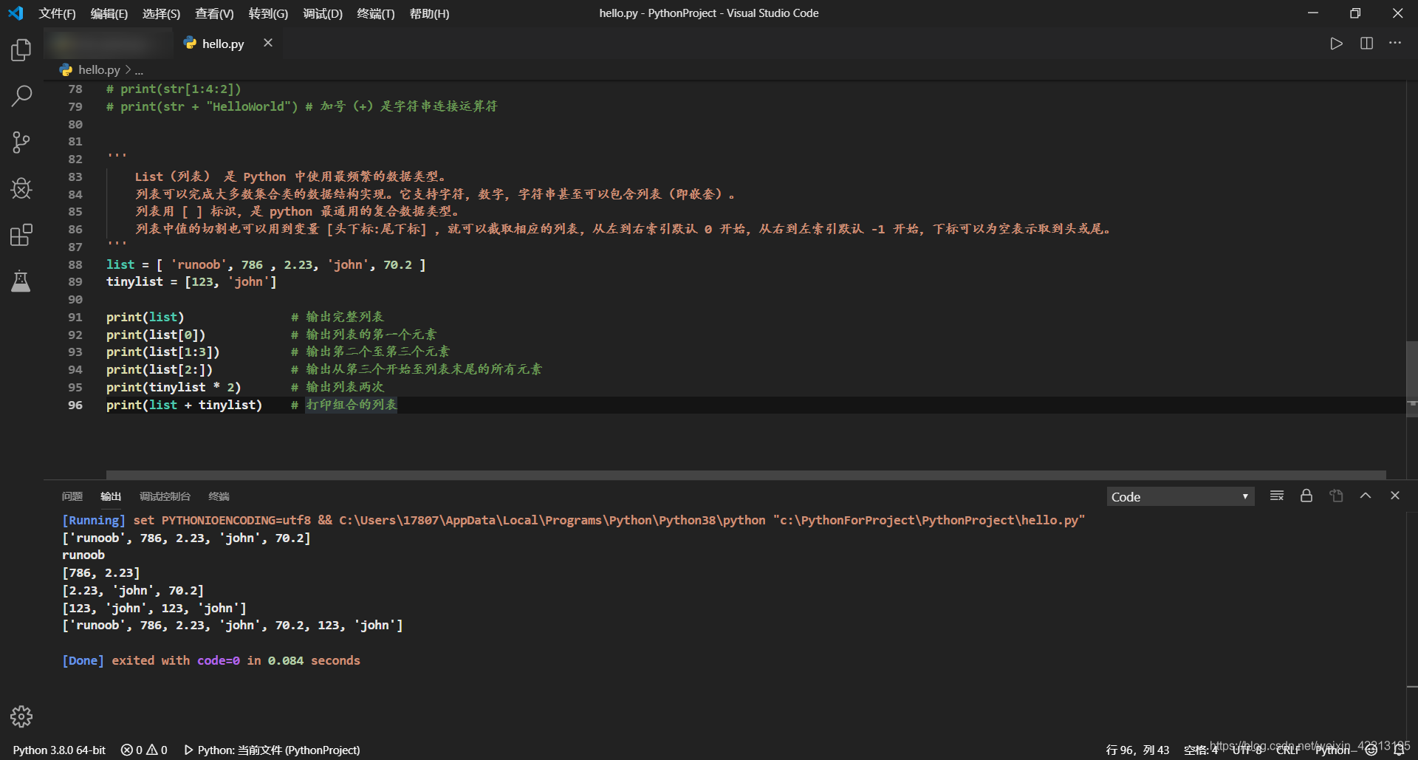Open the 查看(V) menu
The width and height of the screenshot is (1418, 760).
(214, 13)
